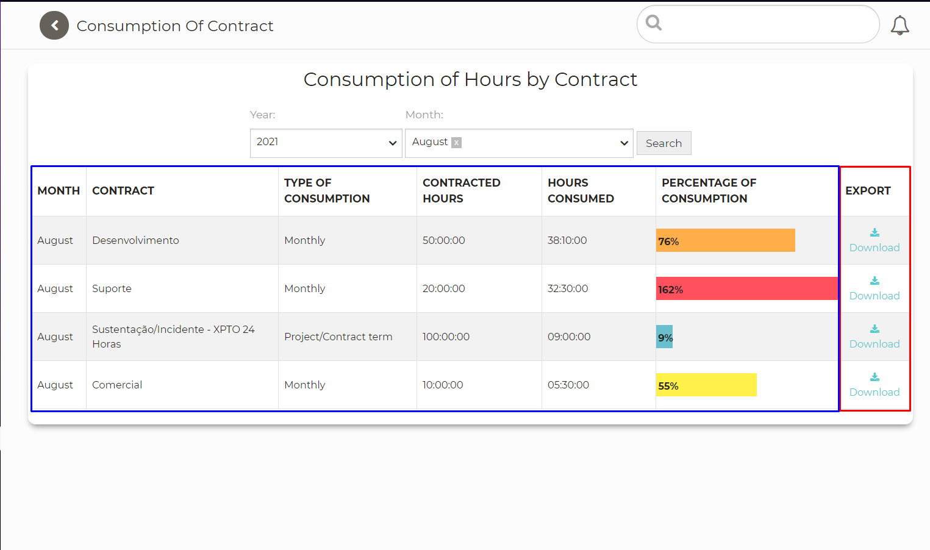The height and width of the screenshot is (550, 930).
Task: Click download icon in Suporte row
Action: [875, 280]
